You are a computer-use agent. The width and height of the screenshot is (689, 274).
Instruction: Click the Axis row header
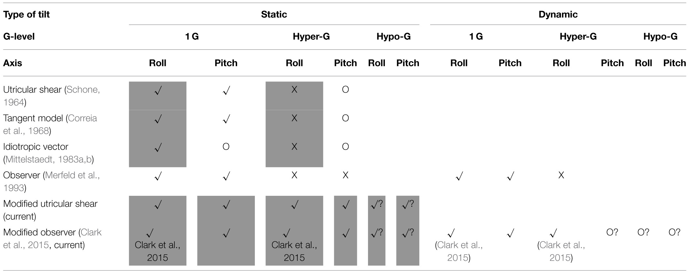13,63
